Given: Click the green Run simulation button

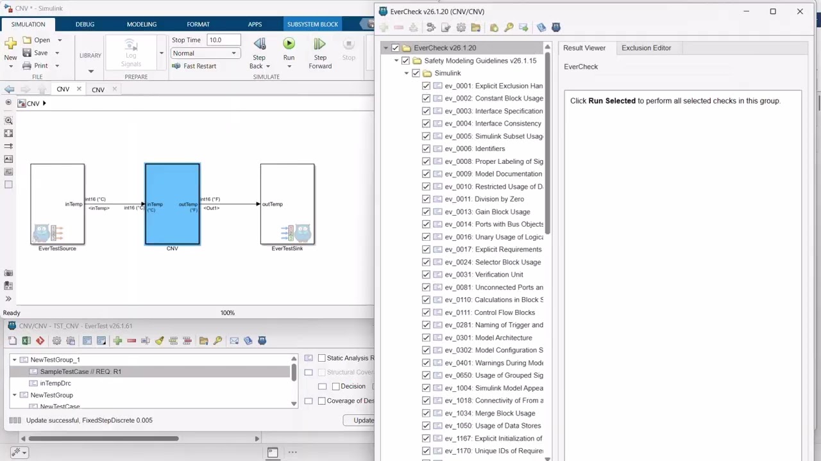Looking at the screenshot, I should click(x=289, y=44).
